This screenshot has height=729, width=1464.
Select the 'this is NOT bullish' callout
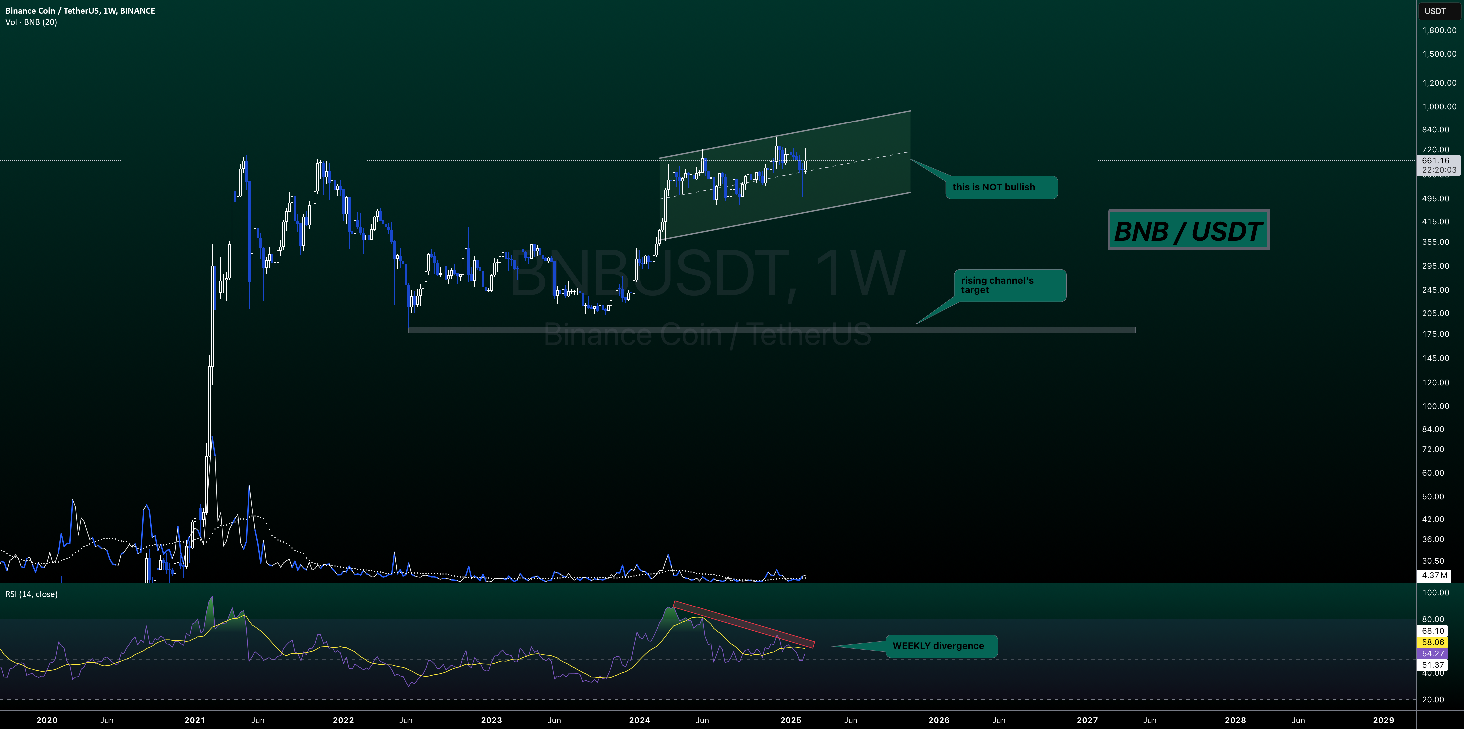[1001, 187]
